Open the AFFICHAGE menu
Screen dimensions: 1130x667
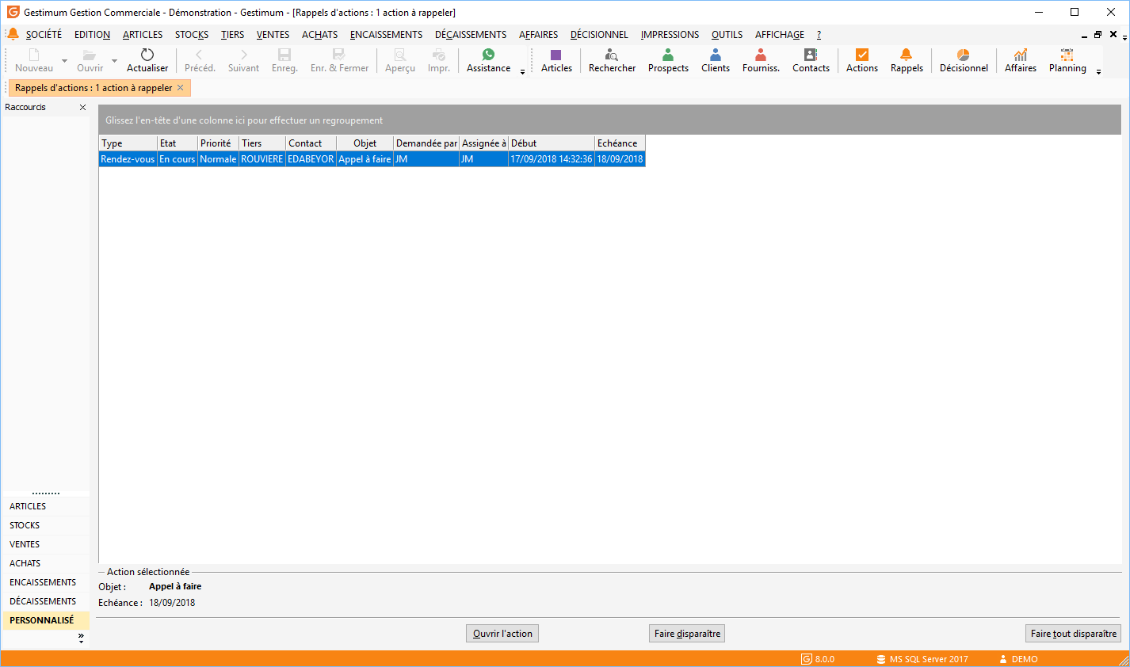780,35
